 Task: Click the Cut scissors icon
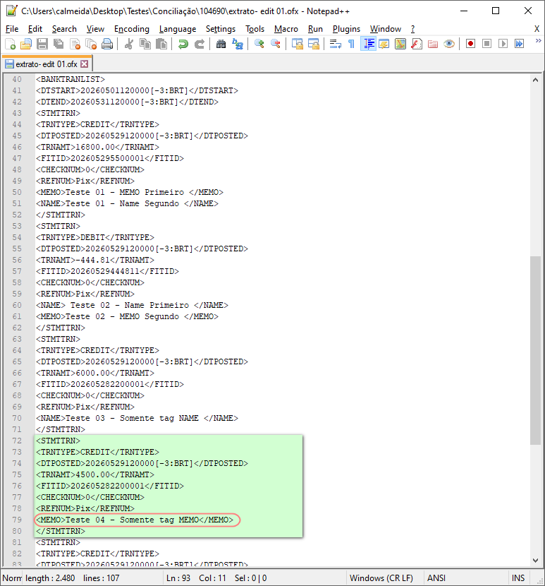coord(128,44)
